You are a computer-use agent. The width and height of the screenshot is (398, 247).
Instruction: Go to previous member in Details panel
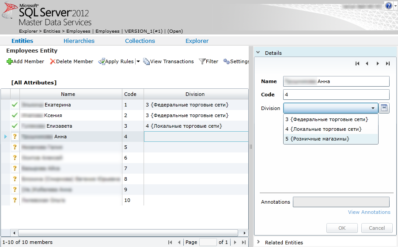coord(367,64)
